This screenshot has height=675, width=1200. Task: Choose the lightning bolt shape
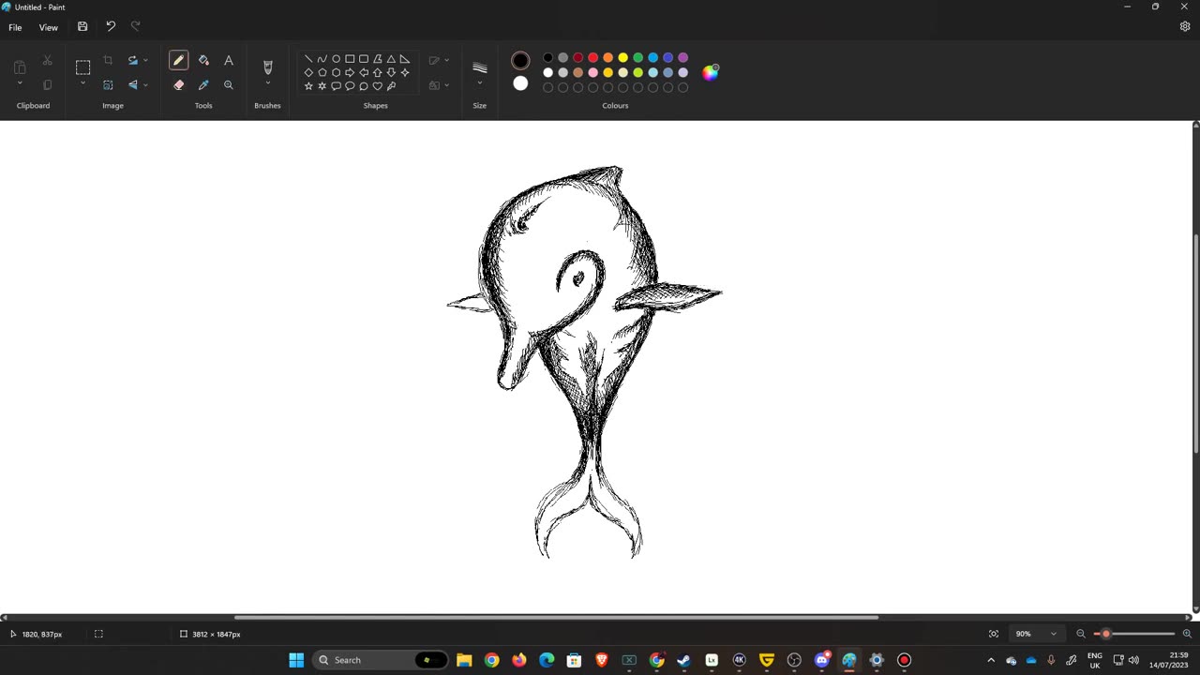tap(391, 86)
